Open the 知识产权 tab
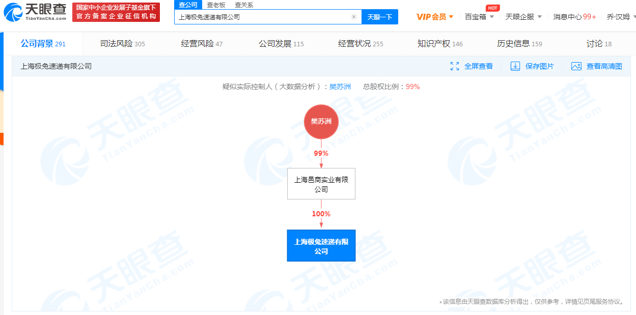 [440, 44]
